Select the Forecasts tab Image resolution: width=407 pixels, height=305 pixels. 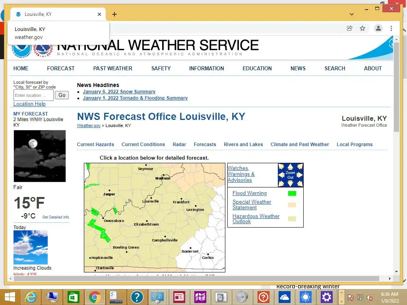(205, 145)
